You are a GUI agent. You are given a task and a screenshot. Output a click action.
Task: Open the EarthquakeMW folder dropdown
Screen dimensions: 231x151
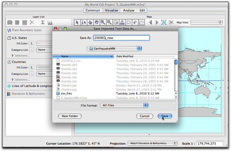pos(114,49)
